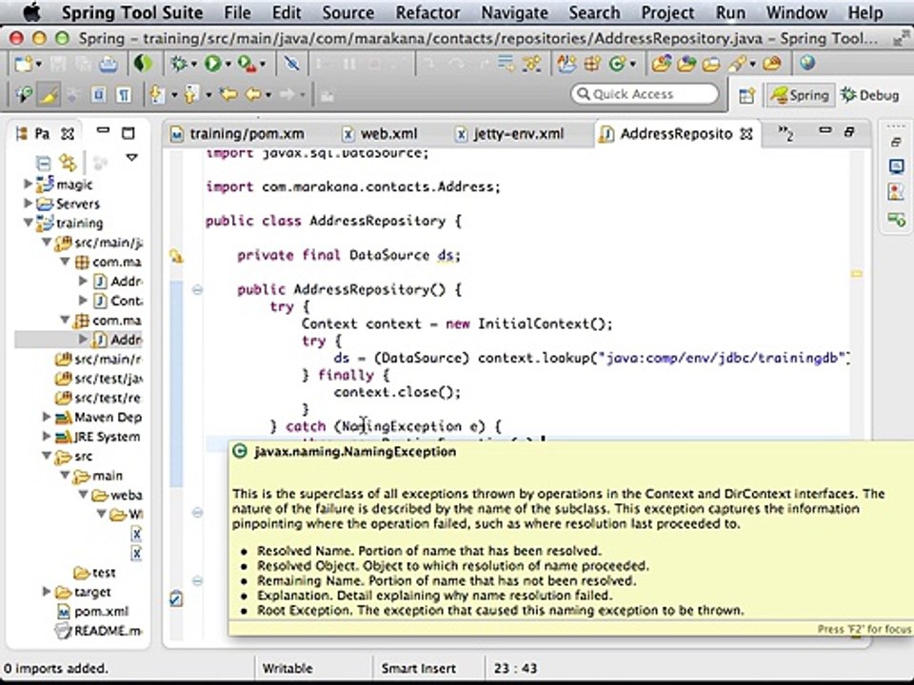
Task: Expand the magic project node
Action: click(x=28, y=184)
